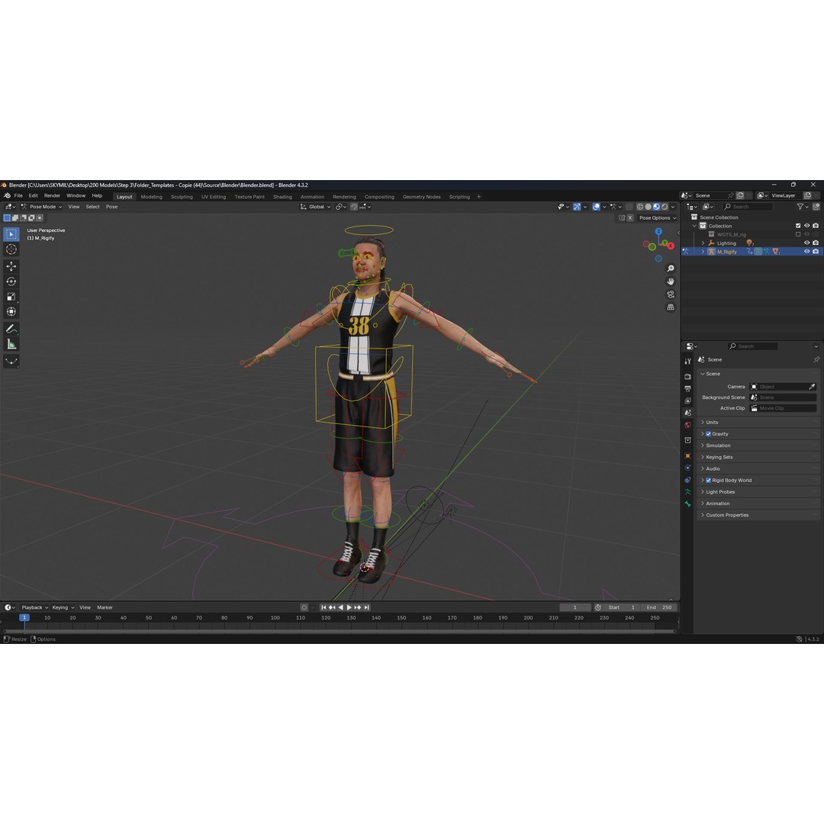Open the Render menu
Image resolution: width=824 pixels, height=824 pixels.
click(x=52, y=195)
